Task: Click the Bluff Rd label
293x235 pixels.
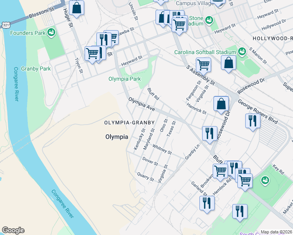Action: tap(153, 94)
